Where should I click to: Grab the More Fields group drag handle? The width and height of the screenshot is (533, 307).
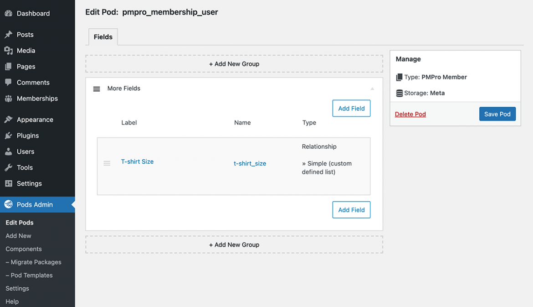click(97, 88)
